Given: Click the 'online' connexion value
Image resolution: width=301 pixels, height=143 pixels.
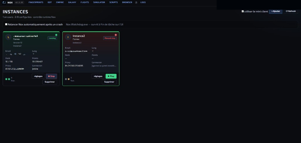Looking at the screenshot, I should click(35, 69).
